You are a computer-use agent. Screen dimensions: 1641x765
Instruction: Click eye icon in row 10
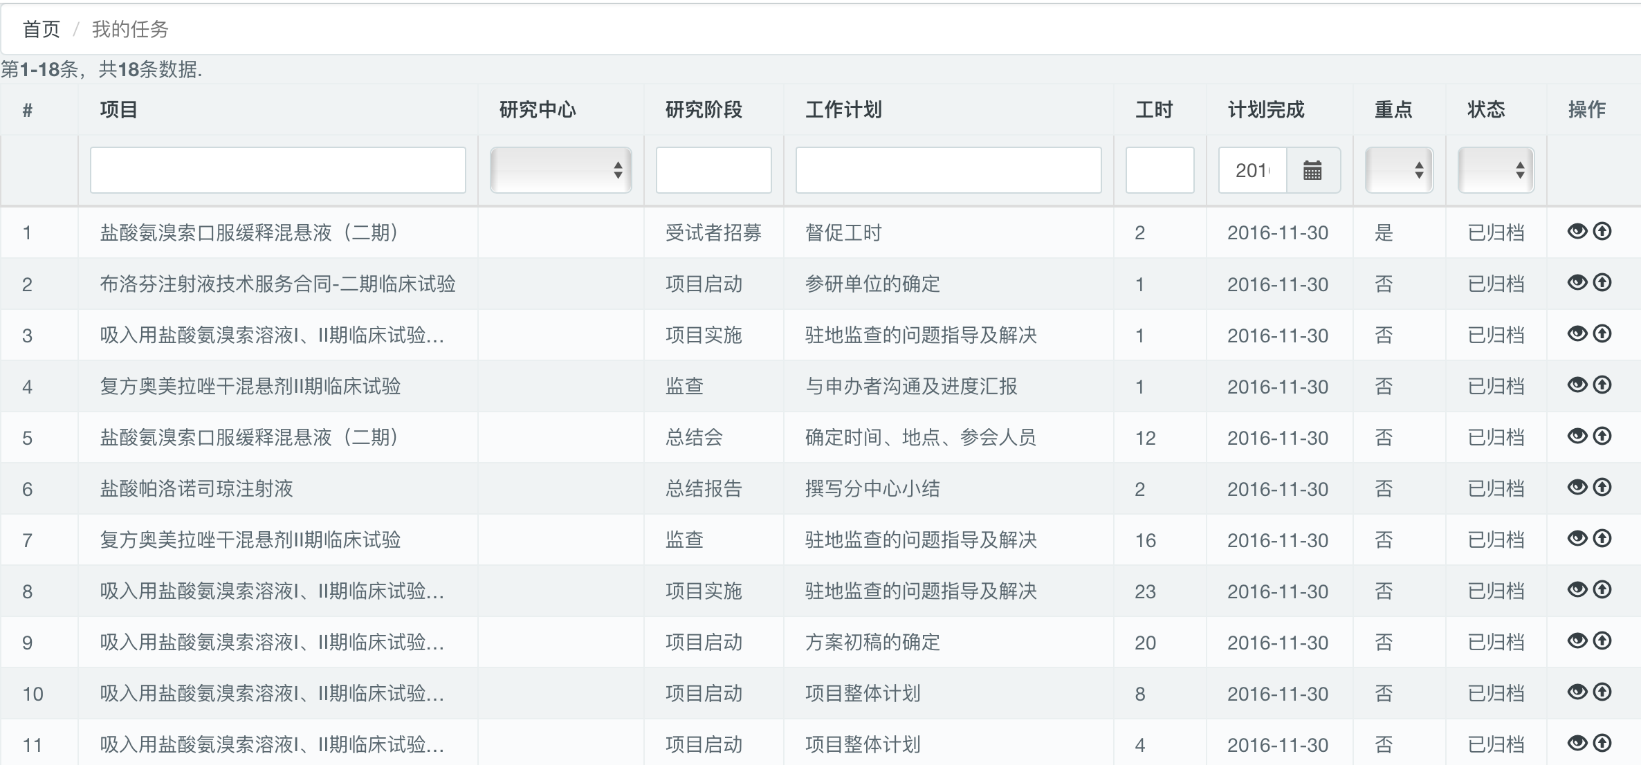pyautogui.click(x=1577, y=692)
